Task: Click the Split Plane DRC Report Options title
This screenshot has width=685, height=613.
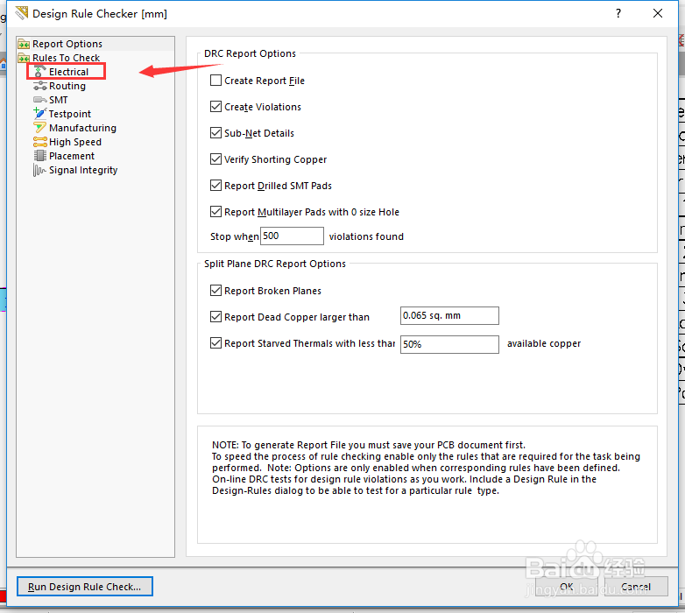Action: point(275,264)
